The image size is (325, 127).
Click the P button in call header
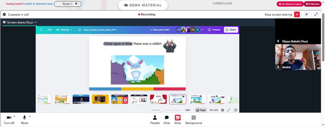306,15
